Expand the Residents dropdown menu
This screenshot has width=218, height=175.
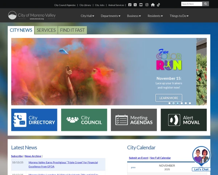click(x=155, y=16)
